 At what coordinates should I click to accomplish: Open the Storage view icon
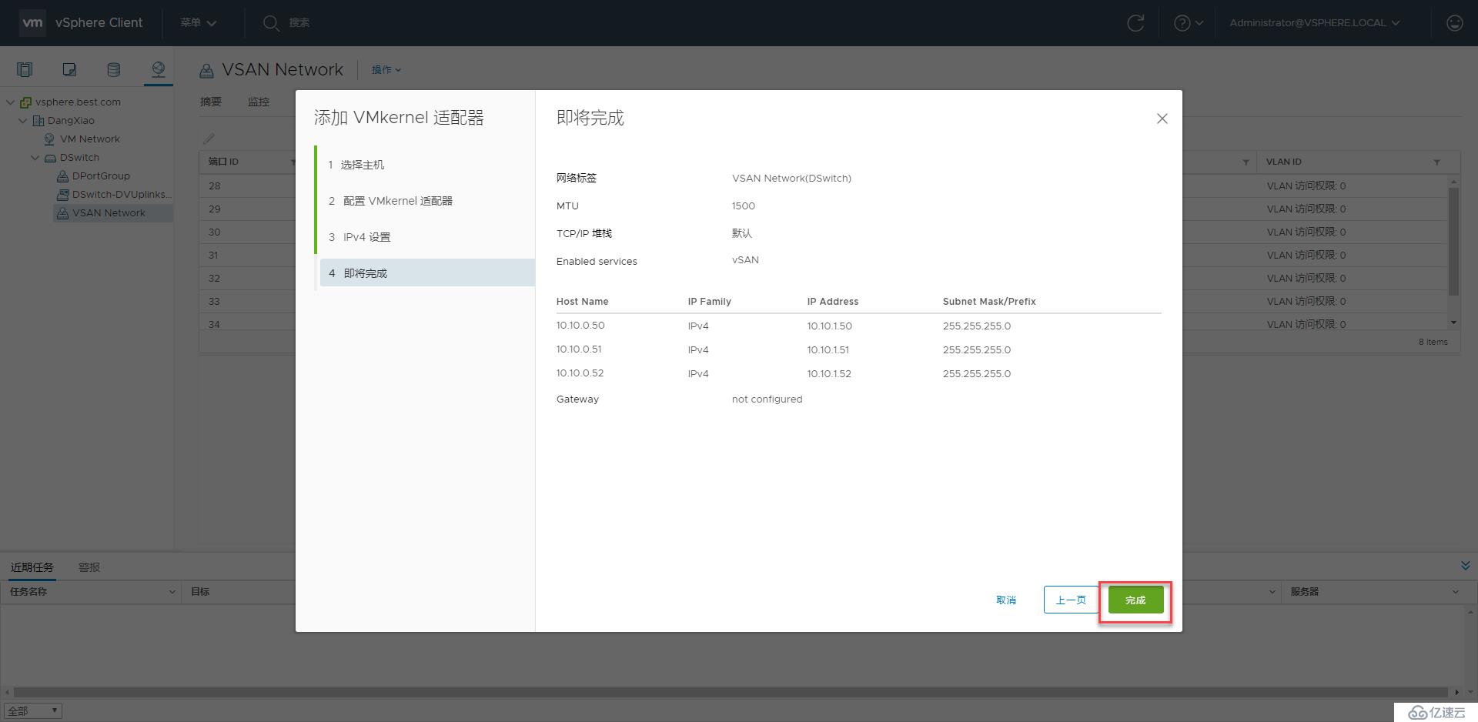[x=113, y=70]
